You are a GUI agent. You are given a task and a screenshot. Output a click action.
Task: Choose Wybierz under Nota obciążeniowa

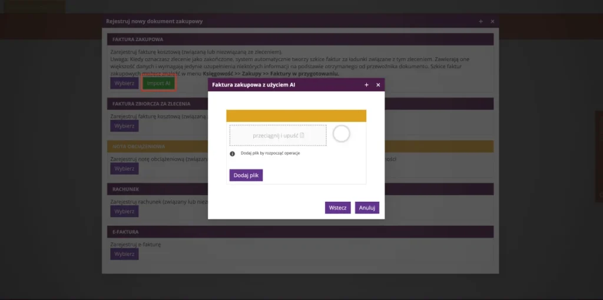[x=124, y=169]
